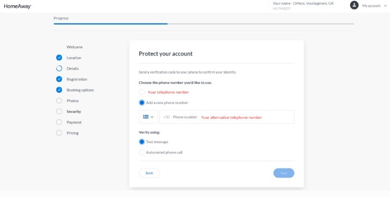Image resolution: width=390 pixels, height=197 pixels.
Task: Click the Photos step circle icon
Action: coord(59,101)
